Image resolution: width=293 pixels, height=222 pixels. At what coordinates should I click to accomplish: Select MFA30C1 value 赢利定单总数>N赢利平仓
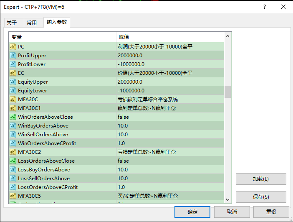pos(146,108)
